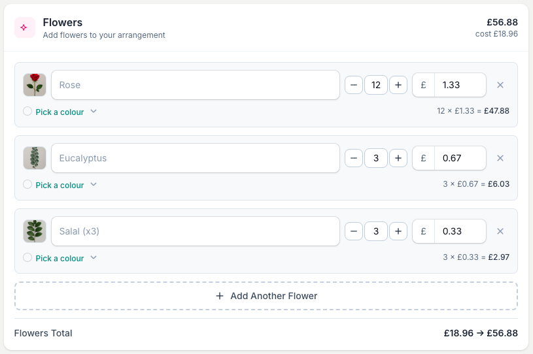The height and width of the screenshot is (354, 533).
Task: Open the Salal colour swatch circle
Action: tap(27, 257)
